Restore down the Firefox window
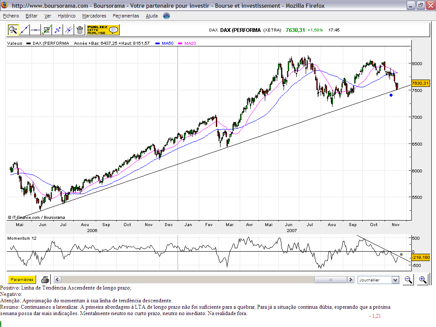Image resolution: width=436 pixels, height=327 pixels. (420, 5)
